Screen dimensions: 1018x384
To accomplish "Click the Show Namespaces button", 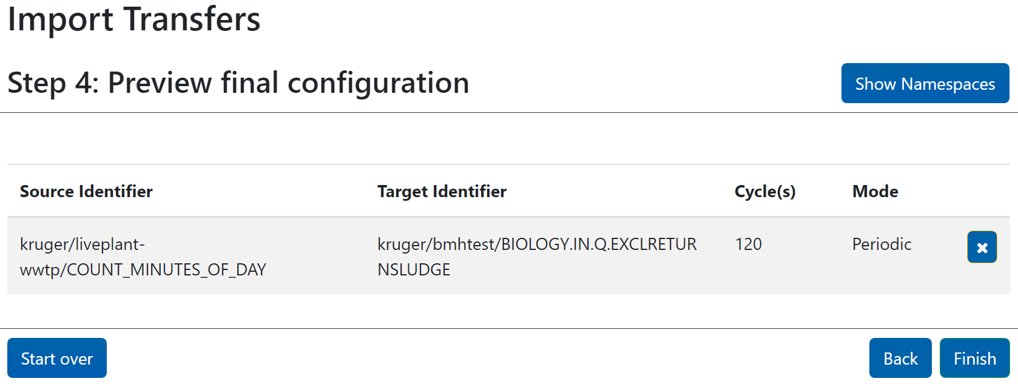I will click(925, 84).
